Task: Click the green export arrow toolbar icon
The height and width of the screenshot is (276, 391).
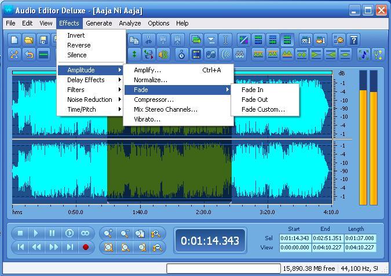Action: 196,40
